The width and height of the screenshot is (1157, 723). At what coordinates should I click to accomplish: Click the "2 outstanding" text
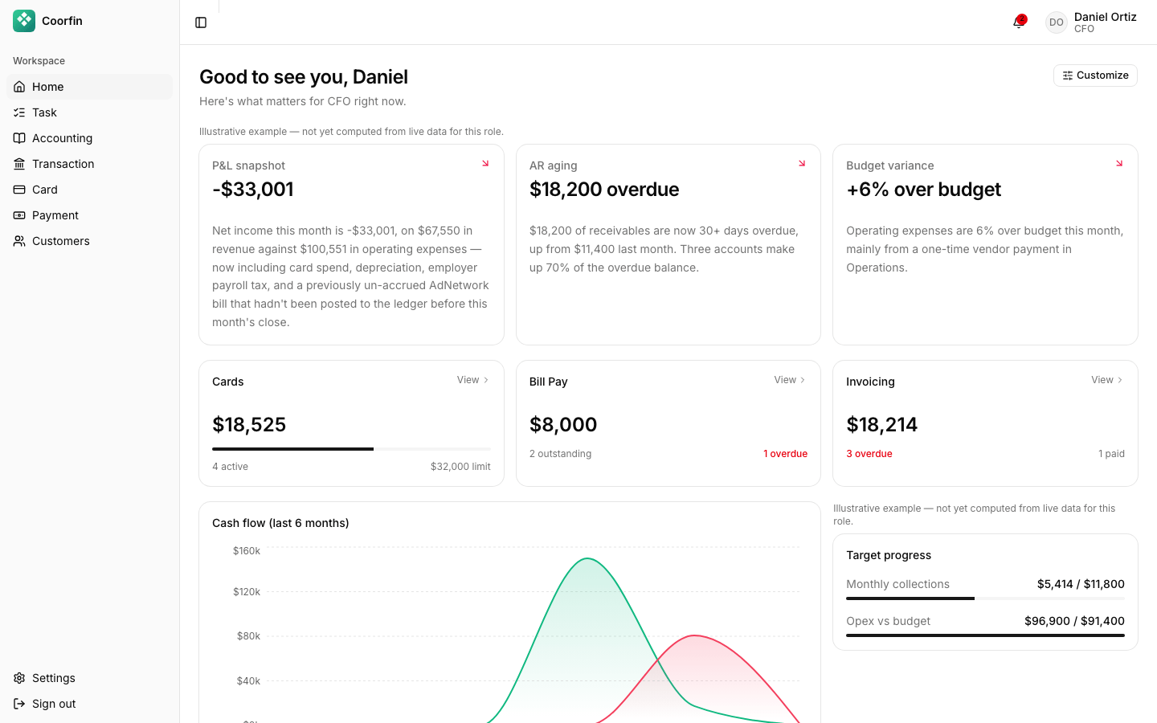point(560,454)
